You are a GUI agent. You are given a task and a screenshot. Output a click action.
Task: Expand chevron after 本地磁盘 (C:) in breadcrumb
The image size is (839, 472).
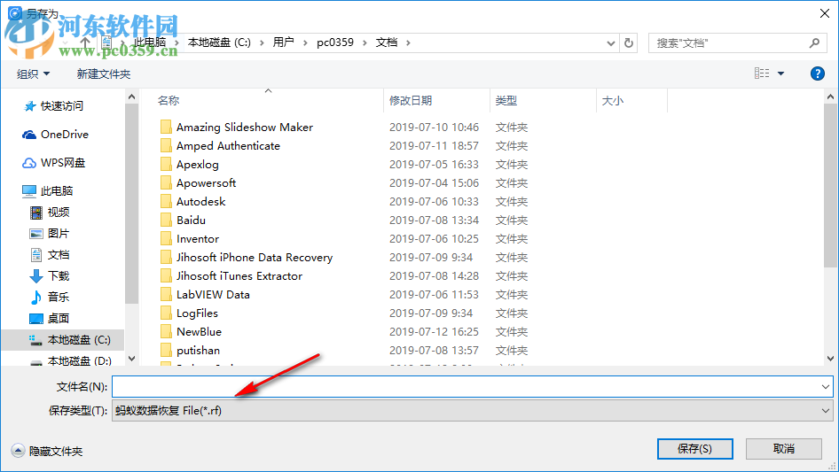262,43
